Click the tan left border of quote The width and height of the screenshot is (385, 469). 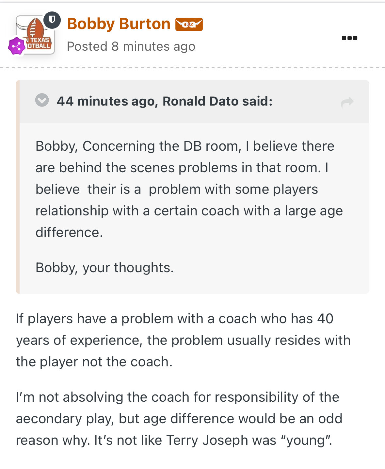[18, 187]
